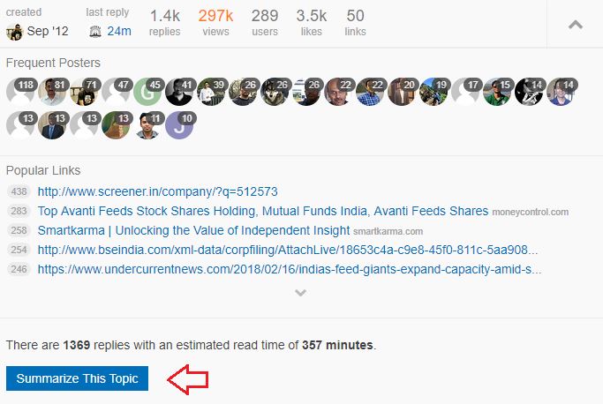
Task: Open the poster avatar showing 71 posts
Action: pyautogui.click(x=84, y=92)
